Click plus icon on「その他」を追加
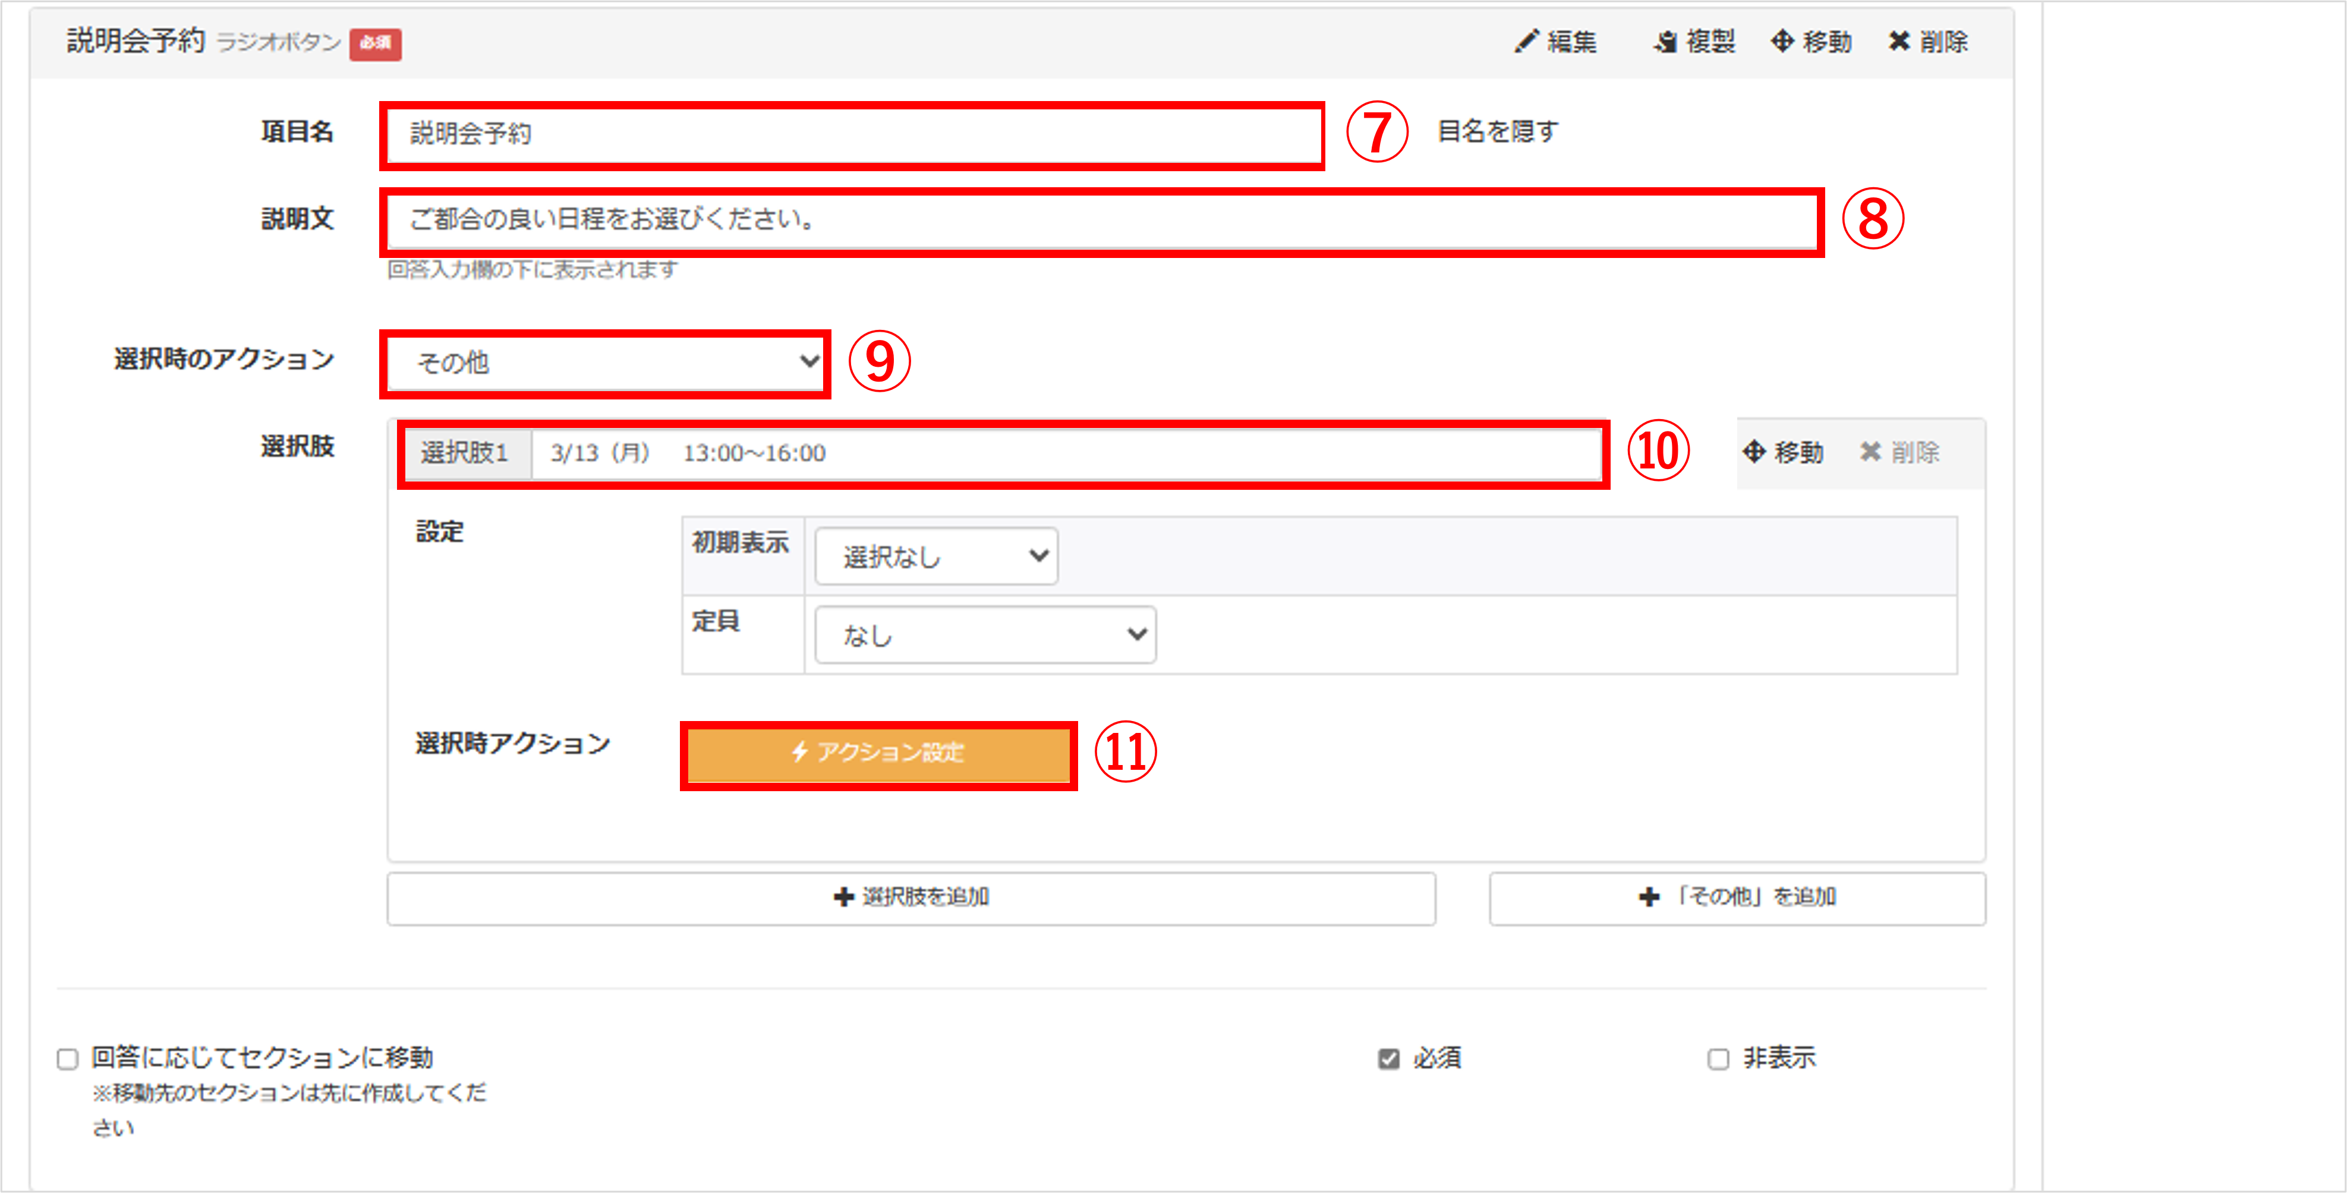The width and height of the screenshot is (2347, 1193). point(1648,897)
